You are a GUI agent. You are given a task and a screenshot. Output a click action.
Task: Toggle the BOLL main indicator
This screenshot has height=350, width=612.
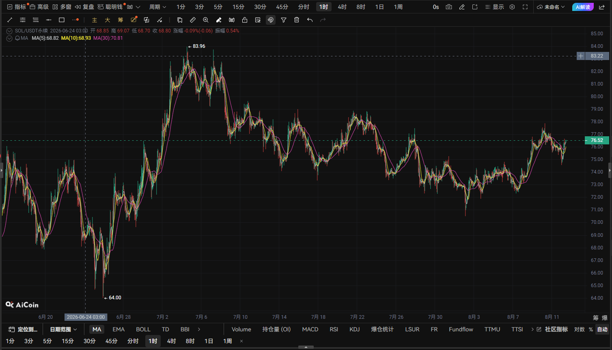[143, 329]
